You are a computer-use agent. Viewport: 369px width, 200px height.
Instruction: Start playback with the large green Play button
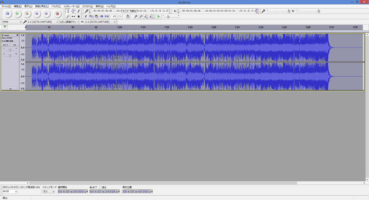tap(17, 14)
